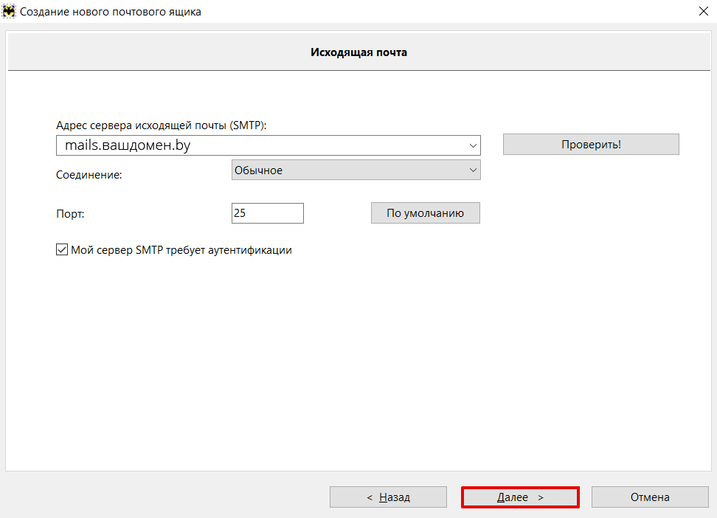Go back with the Назад button
This screenshot has height=518, width=717.
point(388,497)
